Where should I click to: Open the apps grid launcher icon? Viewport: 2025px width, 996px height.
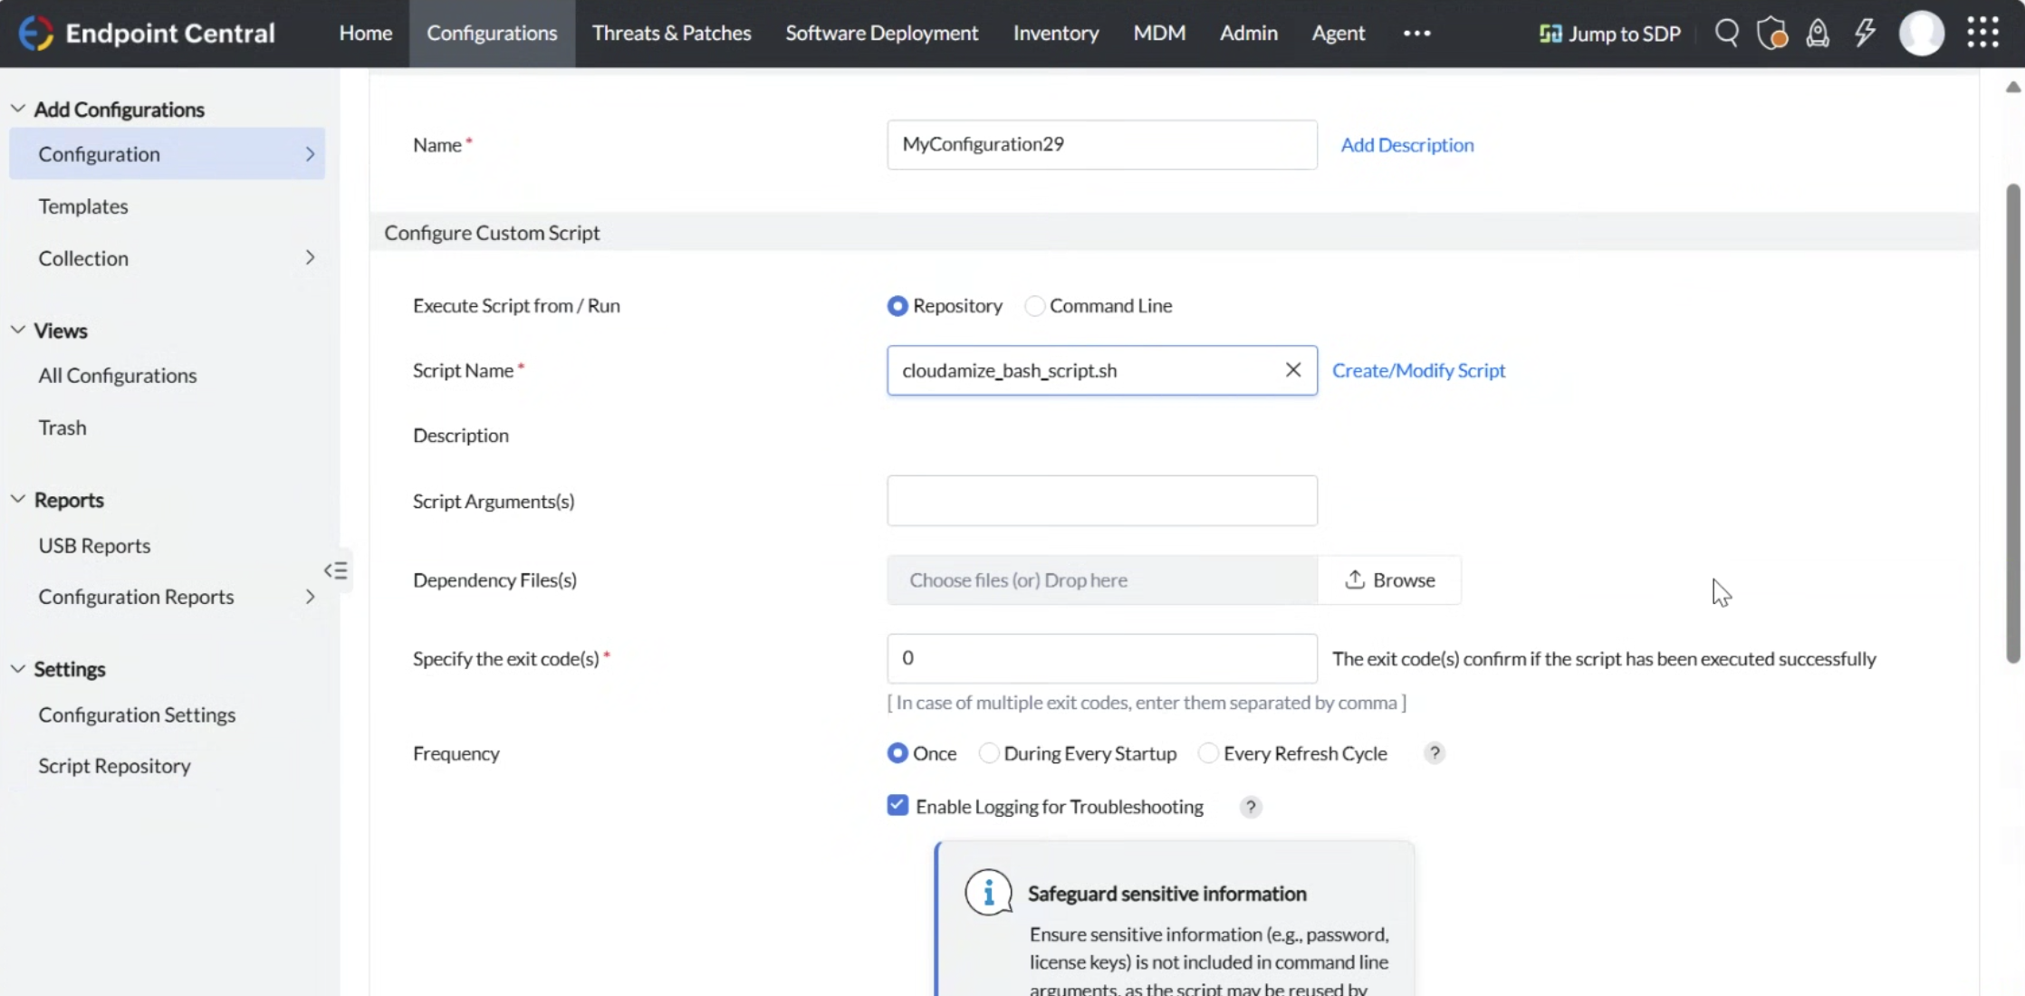point(1982,33)
